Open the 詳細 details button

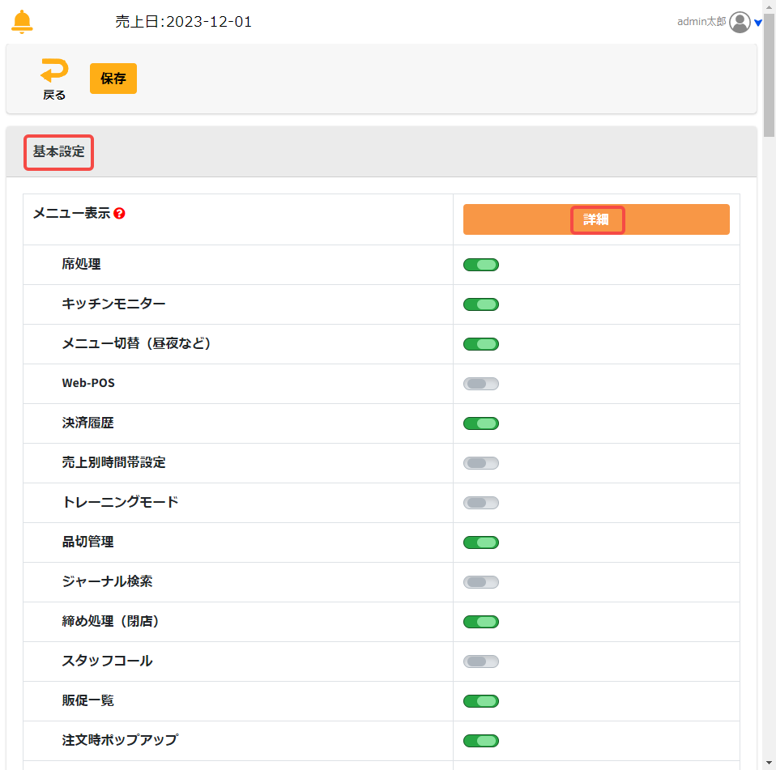(596, 219)
